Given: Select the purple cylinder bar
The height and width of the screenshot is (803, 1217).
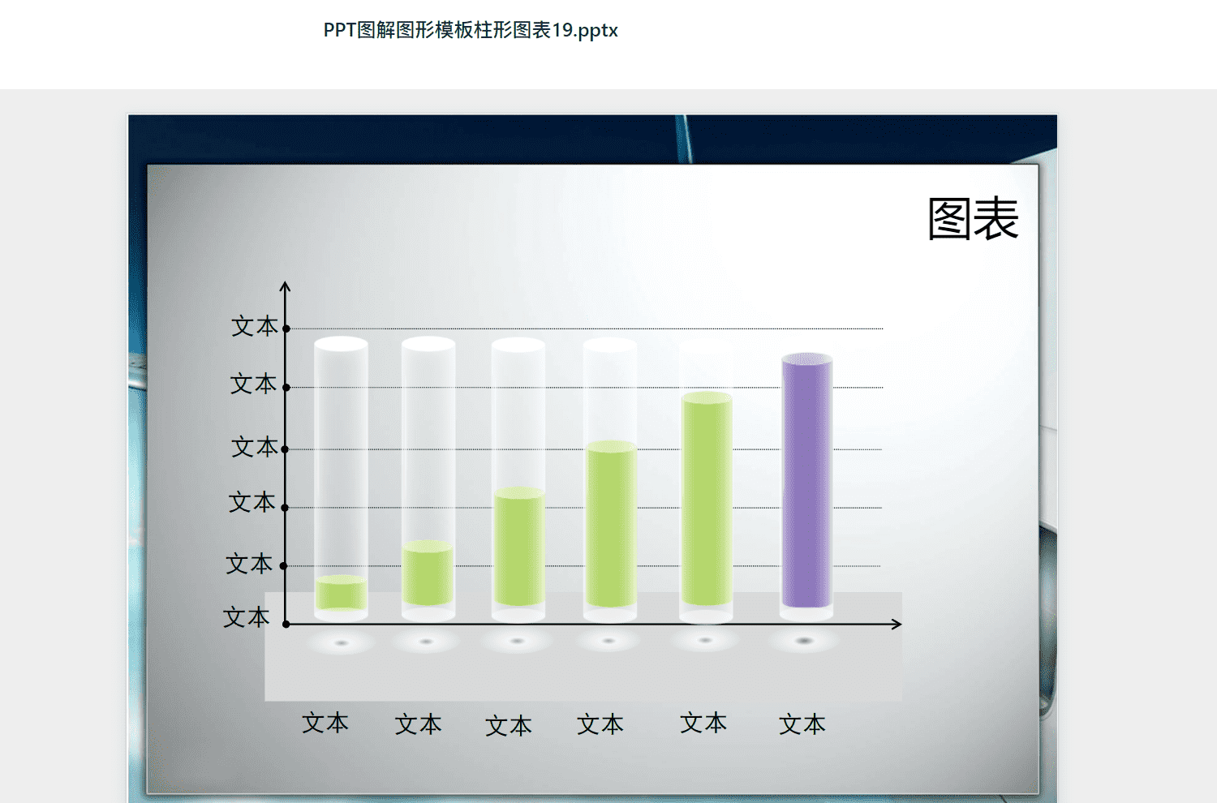Looking at the screenshot, I should point(806,480).
